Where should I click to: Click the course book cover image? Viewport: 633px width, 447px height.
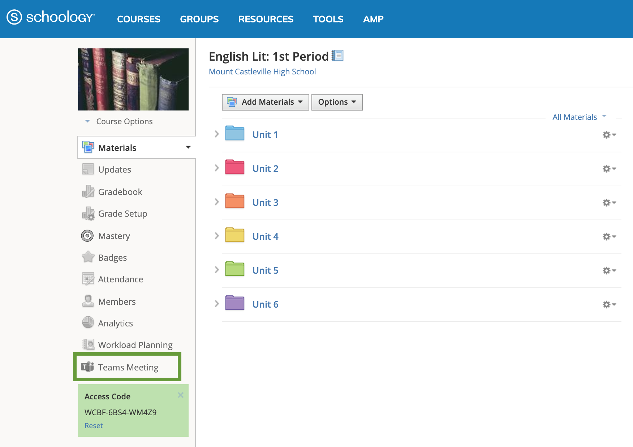pyautogui.click(x=133, y=79)
